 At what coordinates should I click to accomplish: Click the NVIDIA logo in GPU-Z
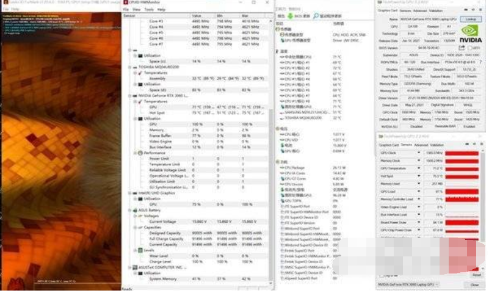(470, 34)
